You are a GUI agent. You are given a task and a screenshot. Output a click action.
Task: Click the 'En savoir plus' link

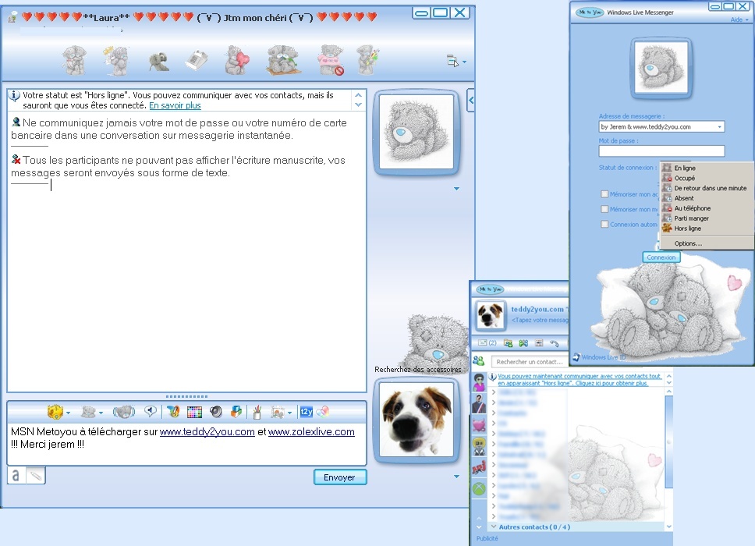click(x=175, y=105)
